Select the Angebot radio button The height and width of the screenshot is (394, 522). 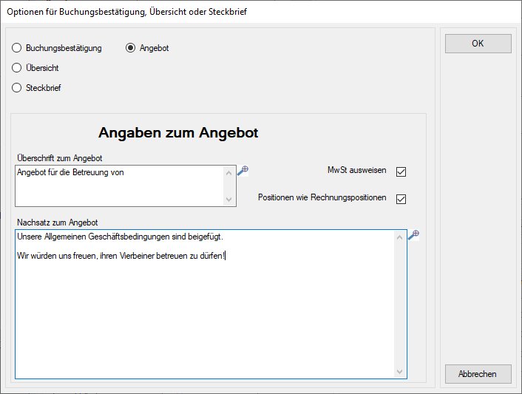131,48
